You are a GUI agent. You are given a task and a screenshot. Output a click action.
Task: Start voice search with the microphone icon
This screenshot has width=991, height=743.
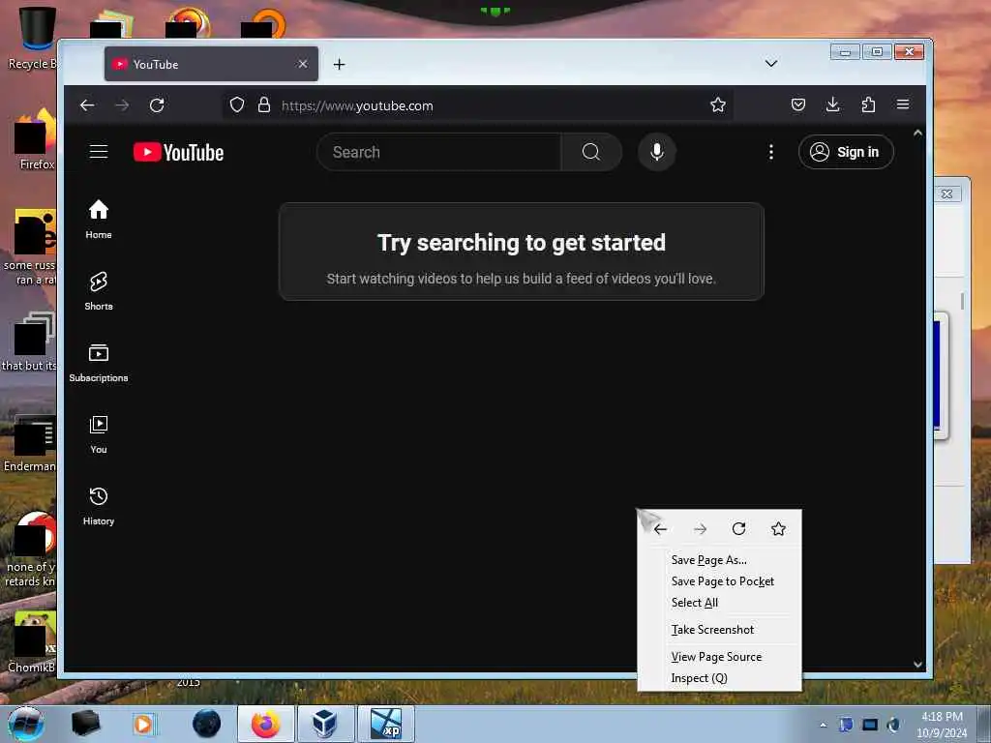tap(657, 152)
